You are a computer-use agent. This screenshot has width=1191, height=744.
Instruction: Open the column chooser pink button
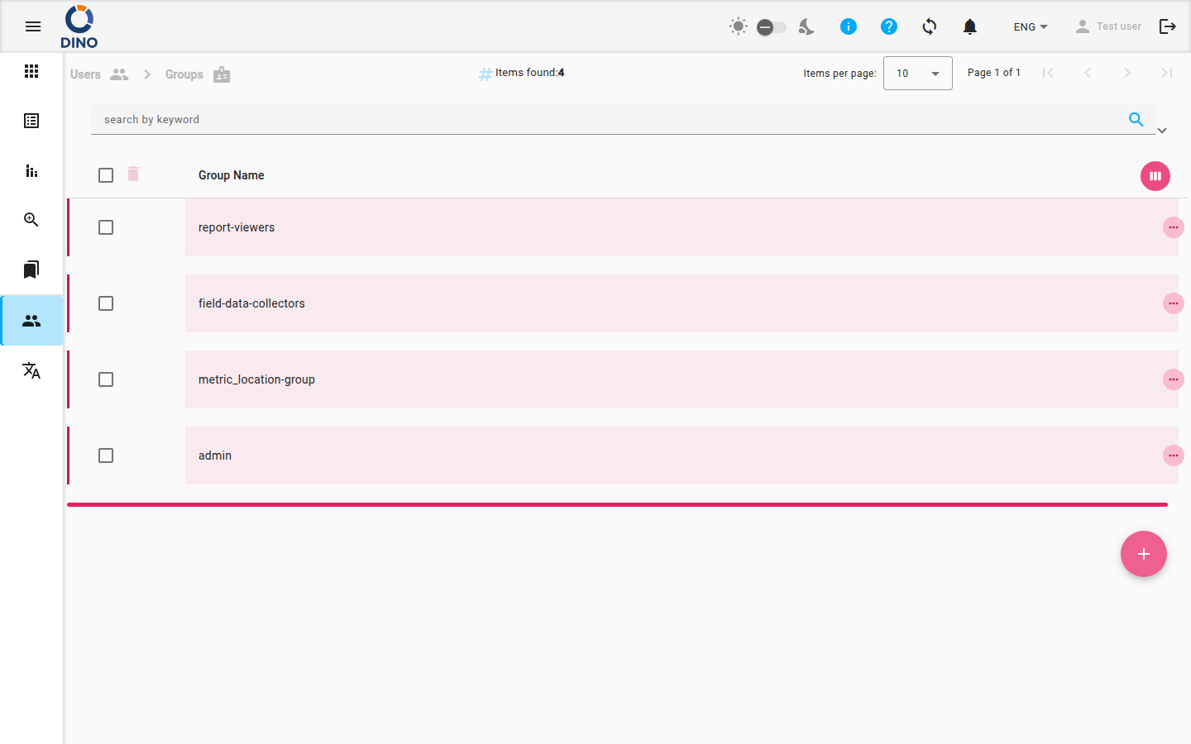point(1155,176)
